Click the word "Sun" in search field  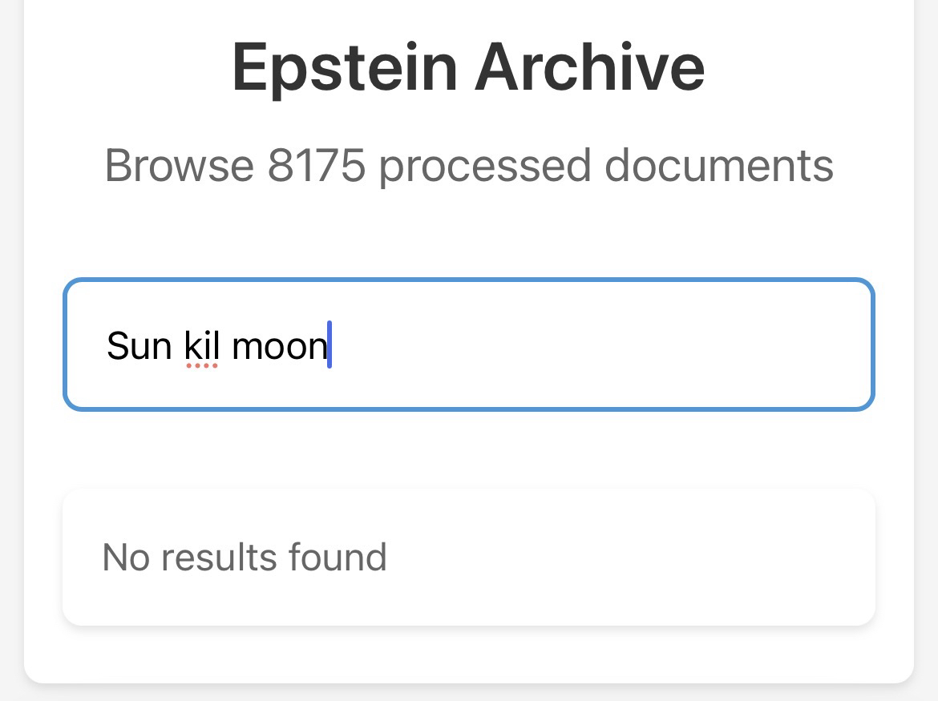pyautogui.click(x=139, y=346)
